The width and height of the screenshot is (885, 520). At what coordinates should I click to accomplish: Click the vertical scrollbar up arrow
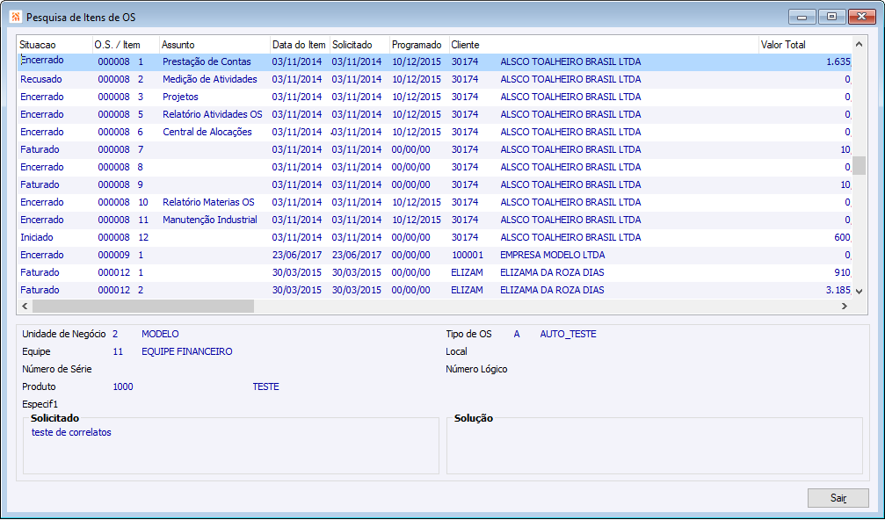(x=859, y=45)
